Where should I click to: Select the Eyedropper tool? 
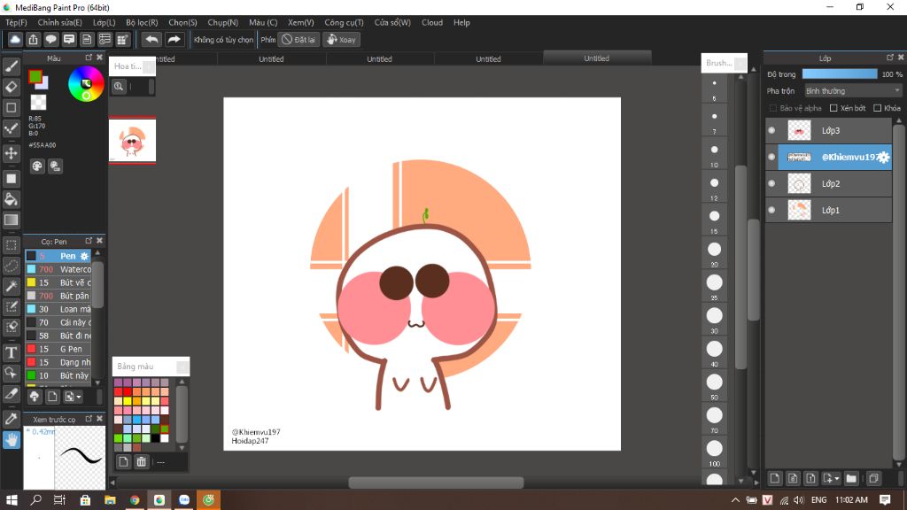(11, 419)
